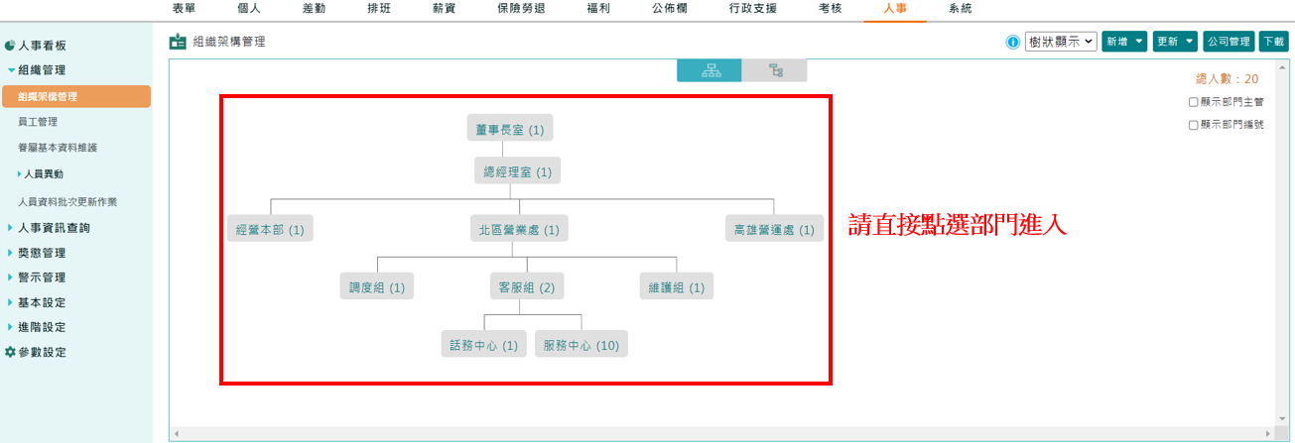The width and height of the screenshot is (1295, 443).
Task: Click the 北區營業處 (1) department node
Action: click(x=519, y=229)
